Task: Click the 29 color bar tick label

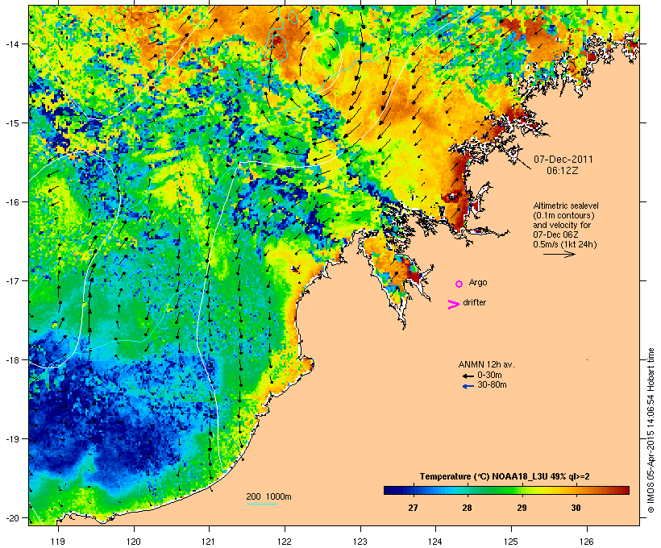Action: click(522, 508)
